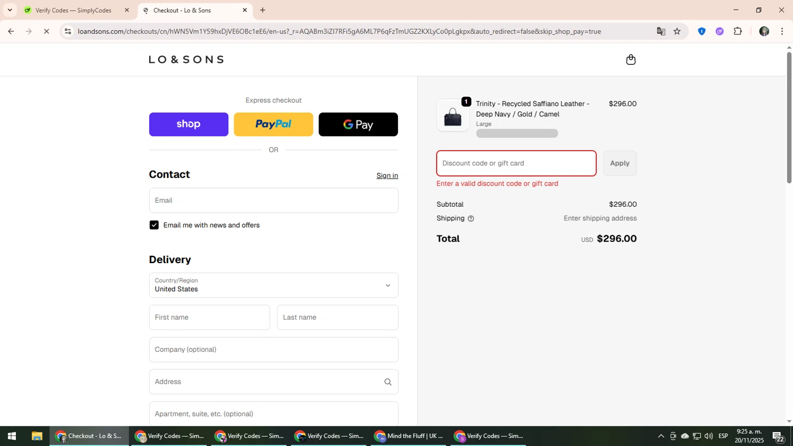The width and height of the screenshot is (793, 446).
Task: Open site information icon in address bar
Action: pos(68,31)
